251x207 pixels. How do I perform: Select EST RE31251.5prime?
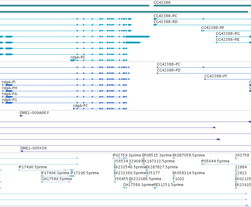(168, 185)
